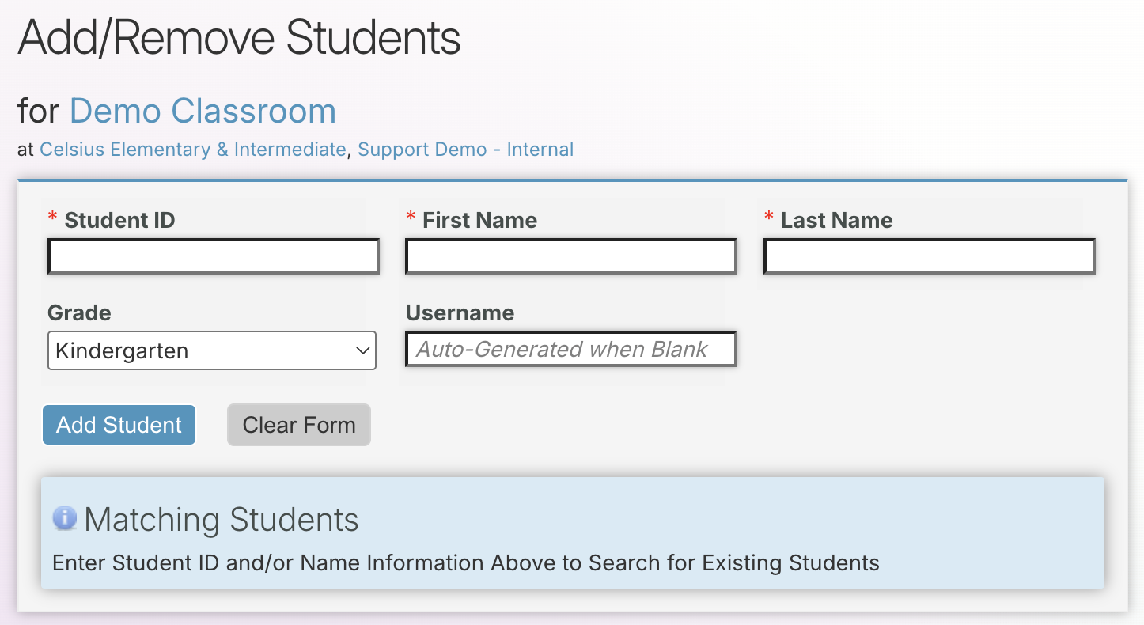Viewport: 1144px width, 625px height.
Task: Select Kindergarten in the Grade combo box
Action: (x=212, y=350)
